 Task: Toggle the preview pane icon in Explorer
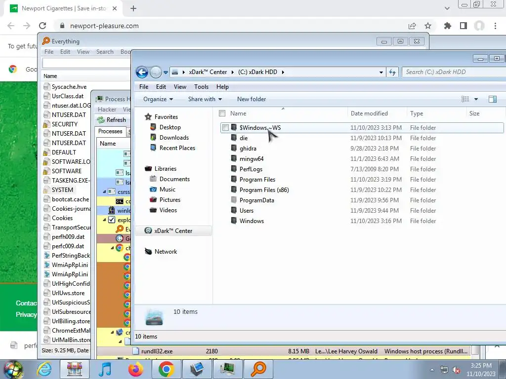(x=493, y=99)
